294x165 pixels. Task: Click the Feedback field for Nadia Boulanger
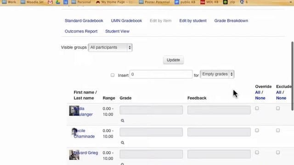219,110
